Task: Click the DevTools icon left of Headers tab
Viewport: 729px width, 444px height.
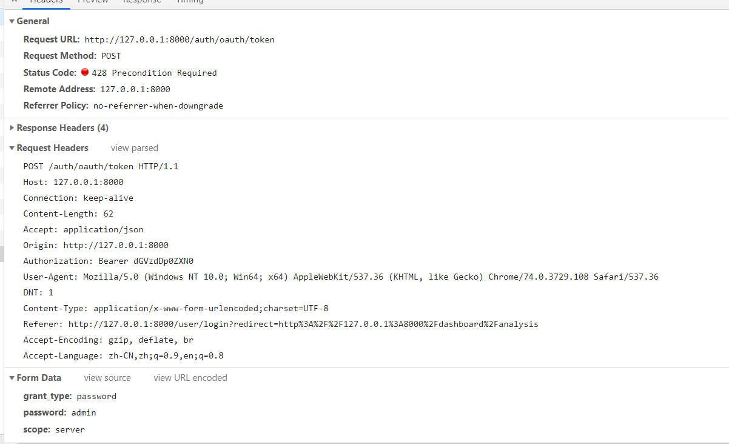Action: [x=13, y=2]
